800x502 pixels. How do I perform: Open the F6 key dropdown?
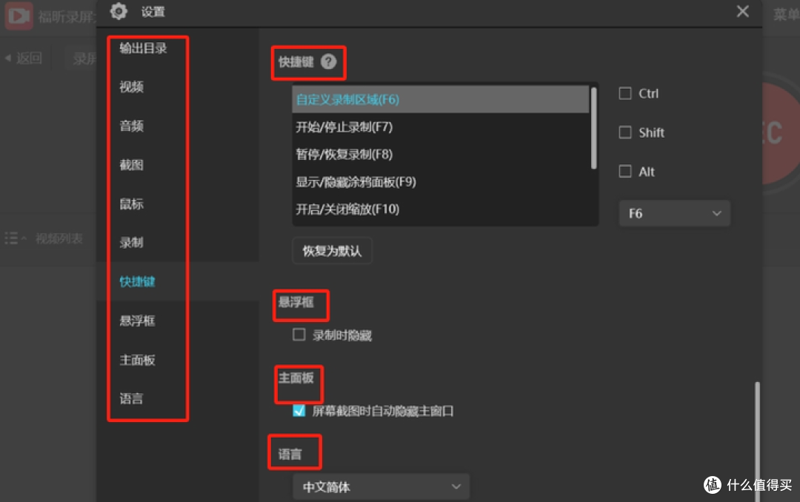coord(675,213)
